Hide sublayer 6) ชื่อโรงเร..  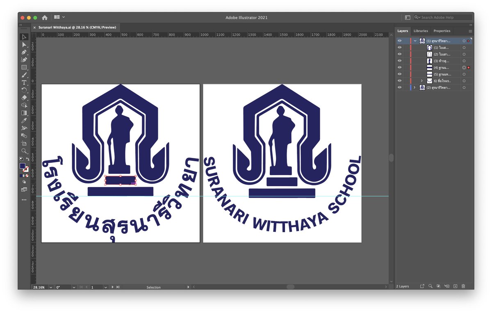point(399,81)
